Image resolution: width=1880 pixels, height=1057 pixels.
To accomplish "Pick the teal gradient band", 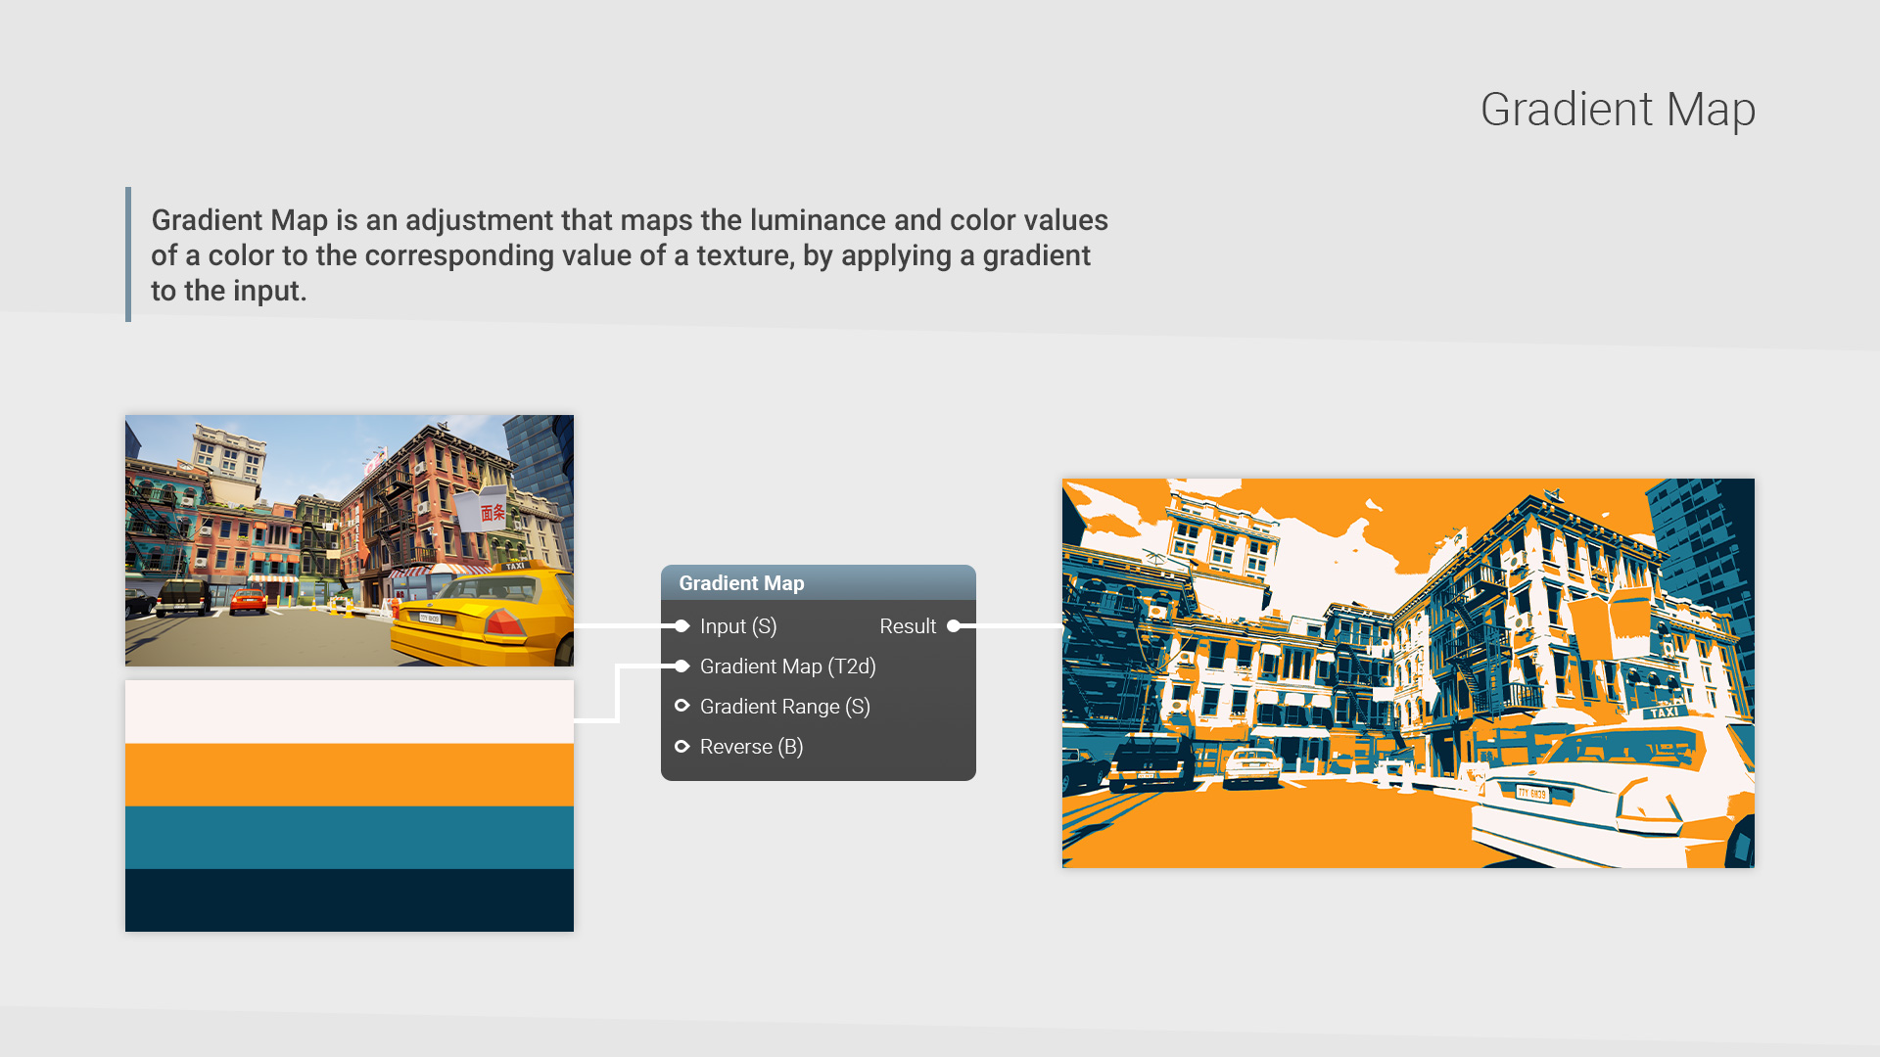I will point(350,837).
